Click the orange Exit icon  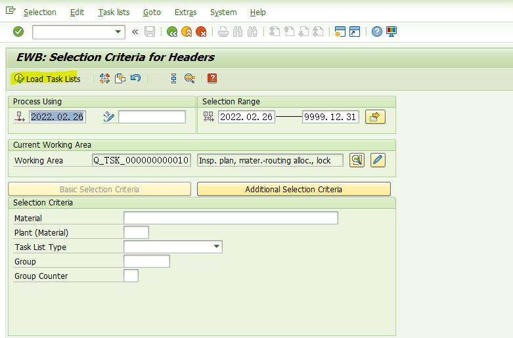[x=187, y=32]
